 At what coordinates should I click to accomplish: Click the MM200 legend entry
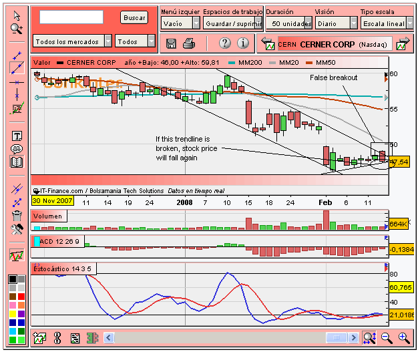tap(245, 63)
